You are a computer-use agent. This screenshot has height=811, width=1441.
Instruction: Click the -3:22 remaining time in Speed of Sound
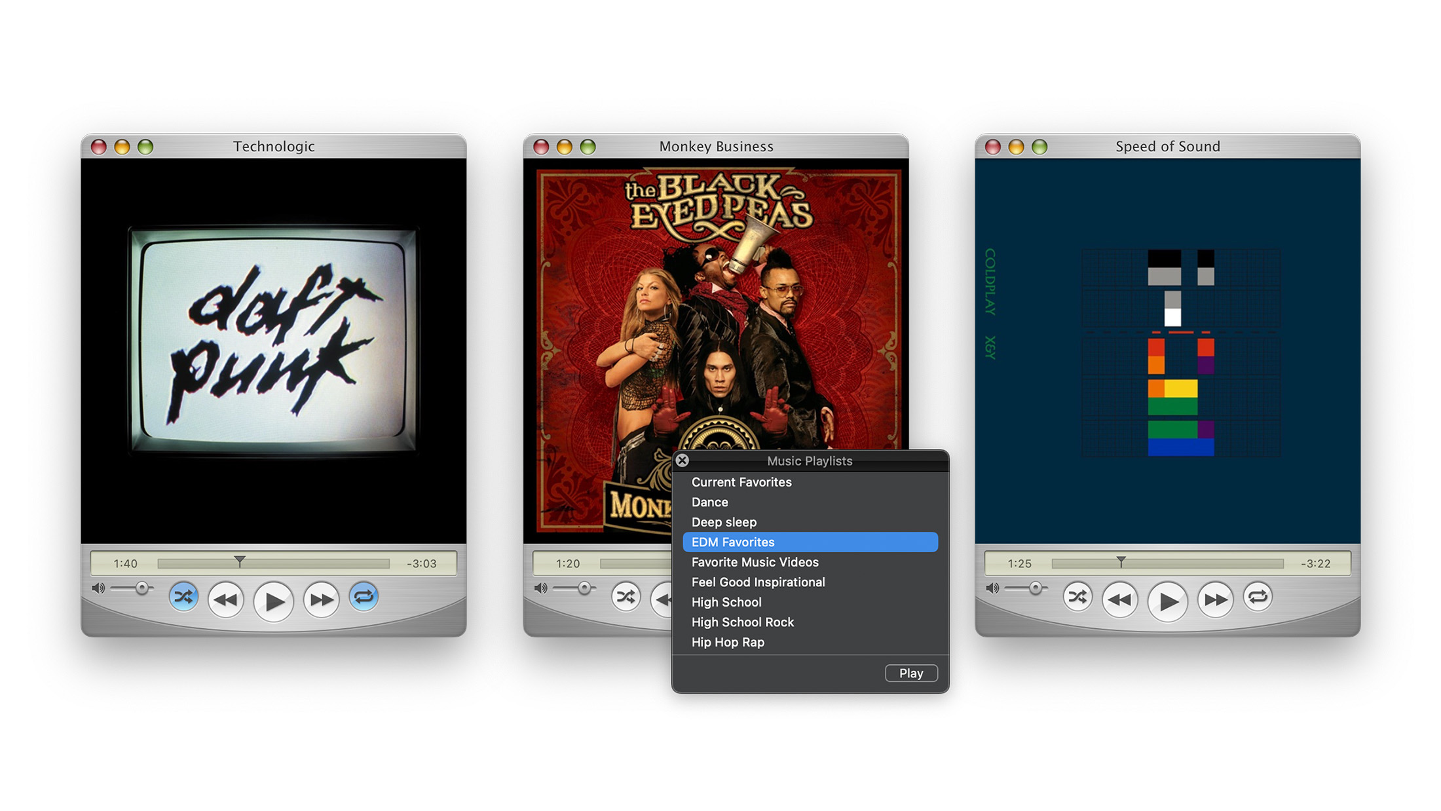pos(1315,563)
